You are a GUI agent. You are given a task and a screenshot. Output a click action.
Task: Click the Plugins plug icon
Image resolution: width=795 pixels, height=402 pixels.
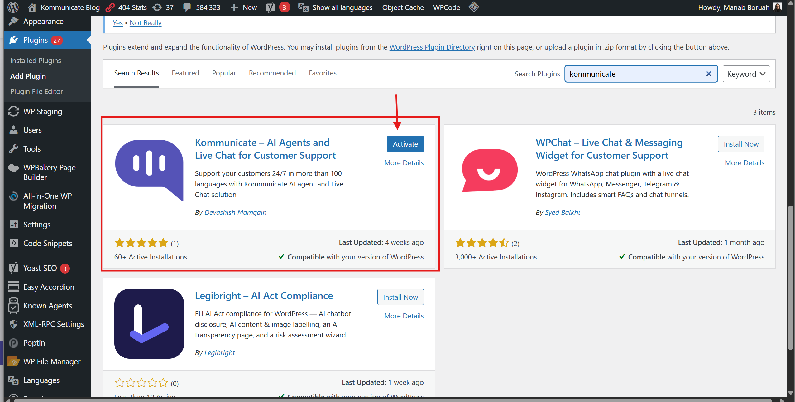click(13, 40)
